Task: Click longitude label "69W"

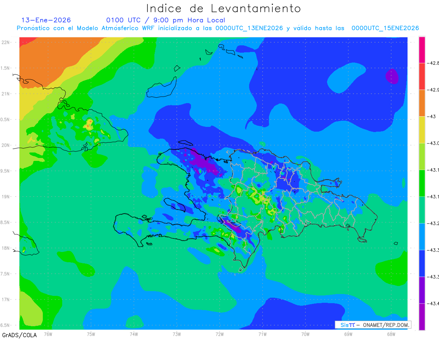Action: point(348,334)
